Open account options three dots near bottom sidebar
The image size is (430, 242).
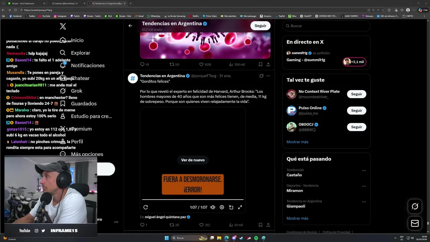point(116,222)
